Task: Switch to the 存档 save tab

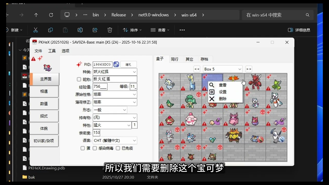Action: point(204,59)
